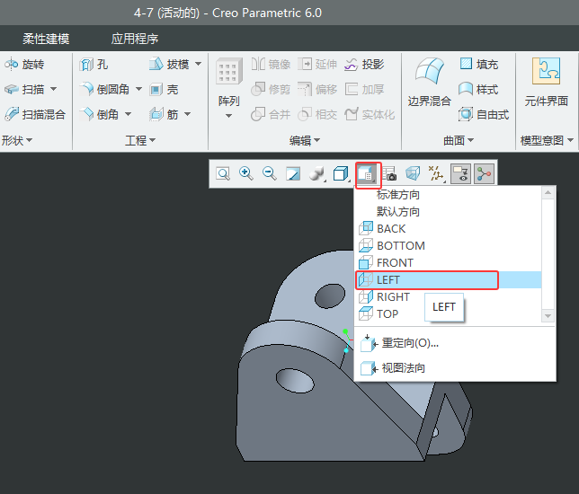The image size is (579, 494).
Task: Open the Boundary Blend (边界混合) tool
Action: click(430, 83)
